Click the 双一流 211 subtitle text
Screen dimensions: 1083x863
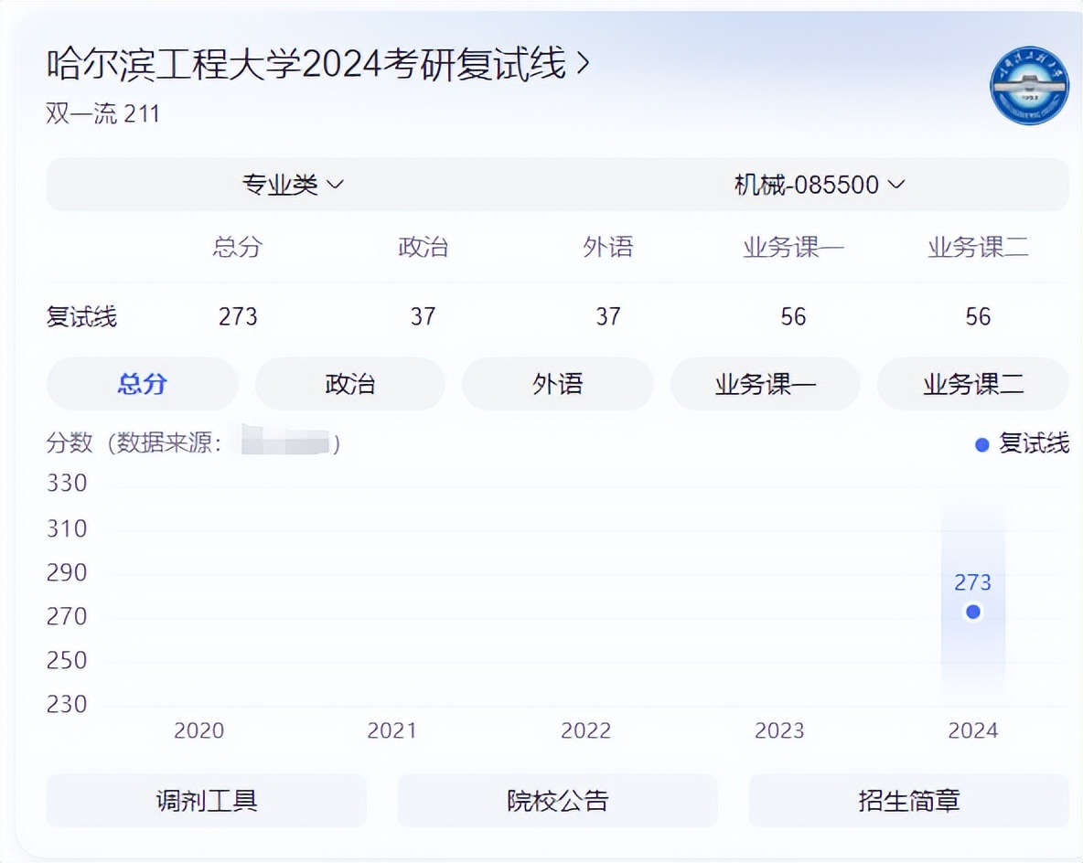[x=103, y=113]
